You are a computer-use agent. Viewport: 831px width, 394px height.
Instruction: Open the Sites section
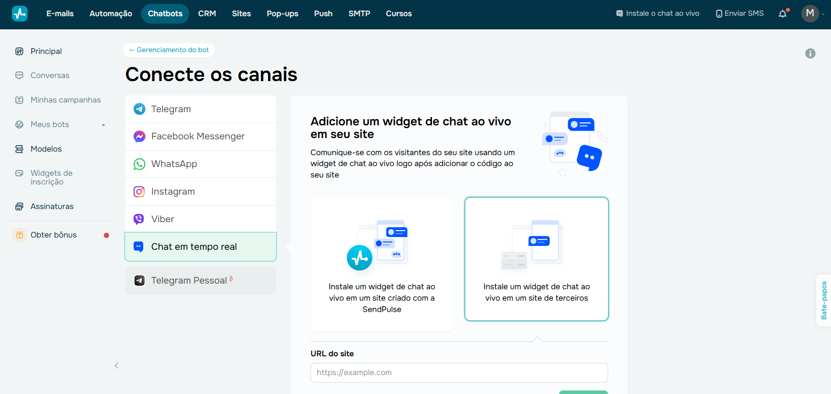pos(241,14)
